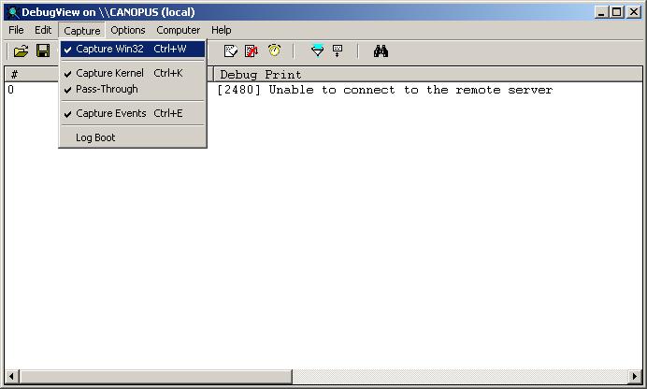Click the # column header

click(x=32, y=75)
